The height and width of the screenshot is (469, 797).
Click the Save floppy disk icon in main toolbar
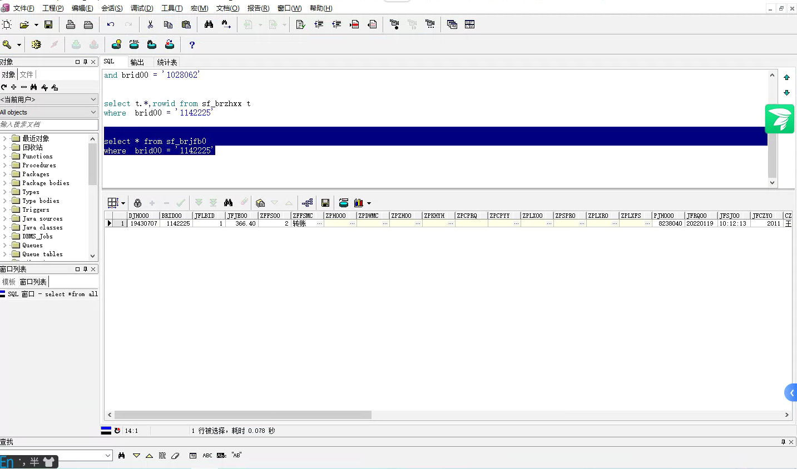[48, 24]
